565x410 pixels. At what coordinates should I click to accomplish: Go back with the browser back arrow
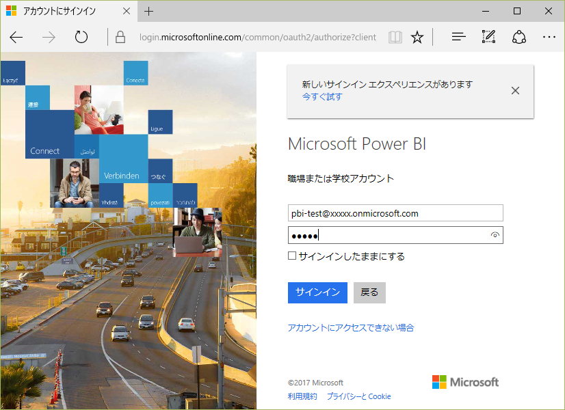[16, 37]
